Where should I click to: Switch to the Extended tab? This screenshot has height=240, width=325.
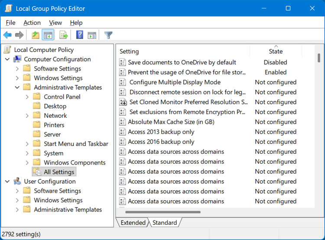[x=133, y=223]
